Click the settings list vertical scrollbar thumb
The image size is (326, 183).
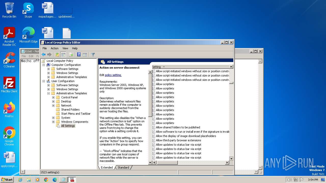[x=231, y=83]
